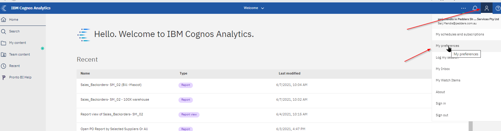Open Open PO Report by Selected Suppliers
Viewport: 501px width, 131px height.
[114, 129]
